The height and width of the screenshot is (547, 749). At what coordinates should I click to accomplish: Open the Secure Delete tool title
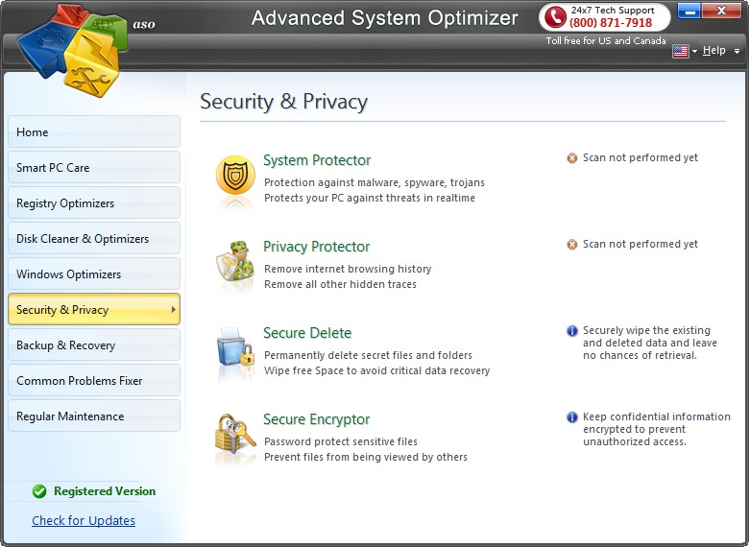[x=307, y=333]
